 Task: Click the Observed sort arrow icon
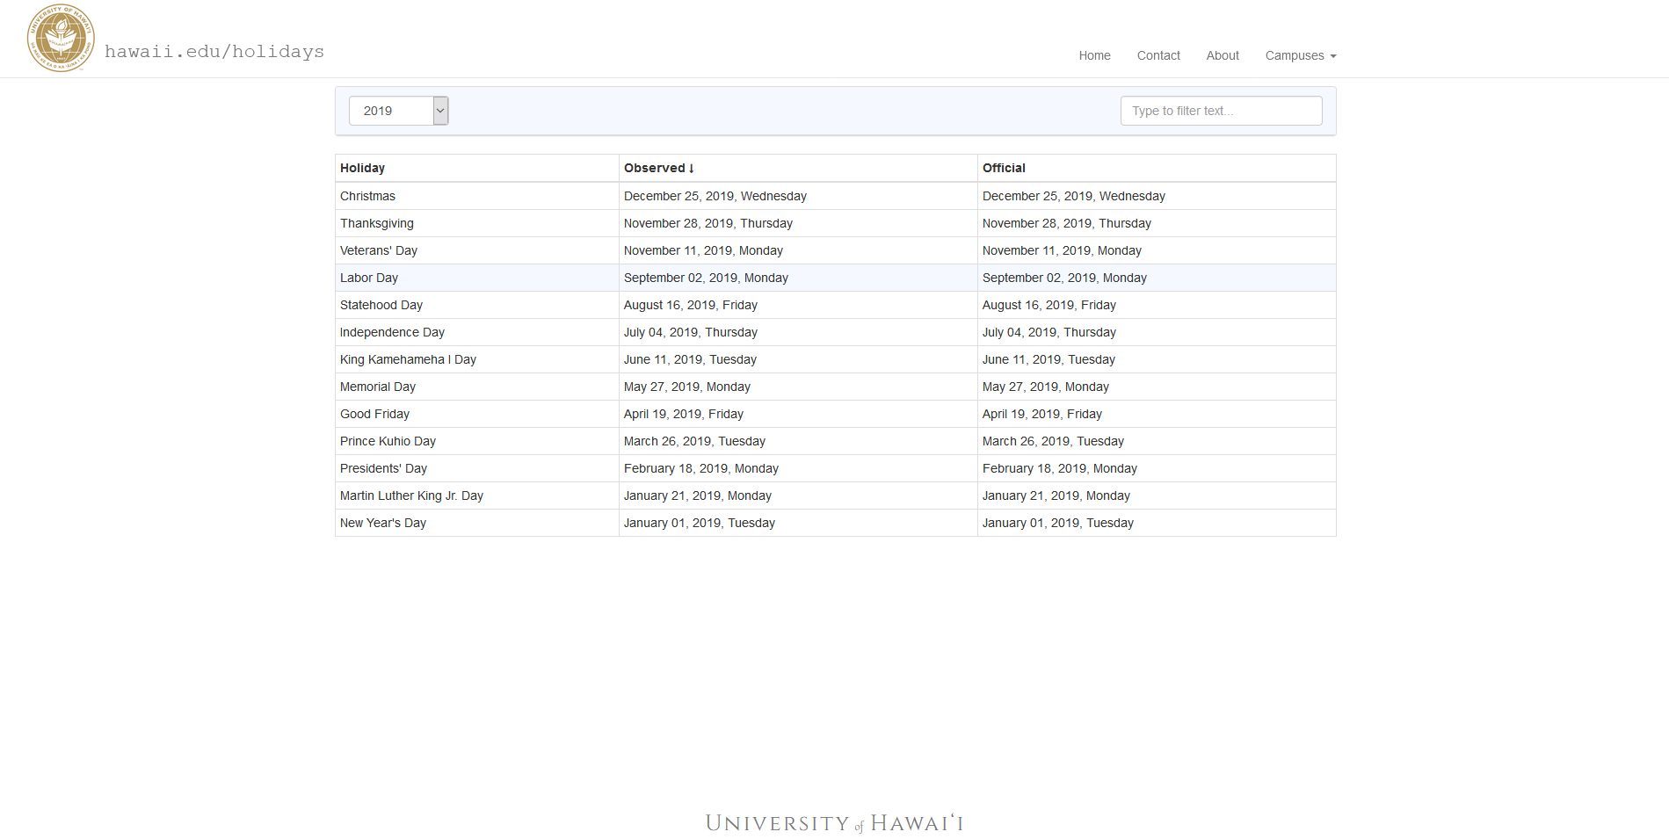692,169
